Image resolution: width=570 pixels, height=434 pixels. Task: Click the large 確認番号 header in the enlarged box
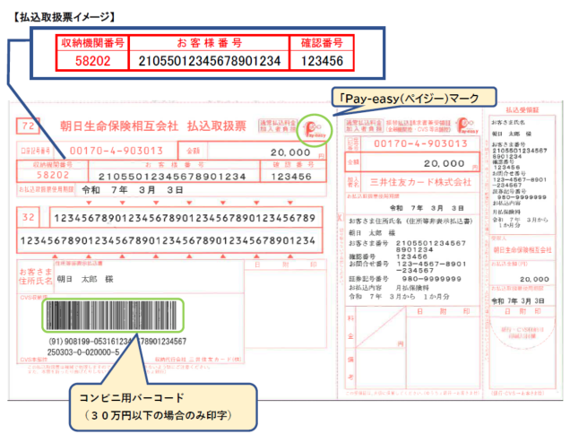[x=322, y=43]
